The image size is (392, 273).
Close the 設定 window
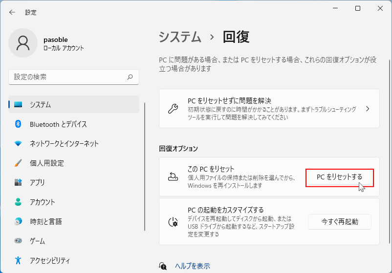pos(380,8)
